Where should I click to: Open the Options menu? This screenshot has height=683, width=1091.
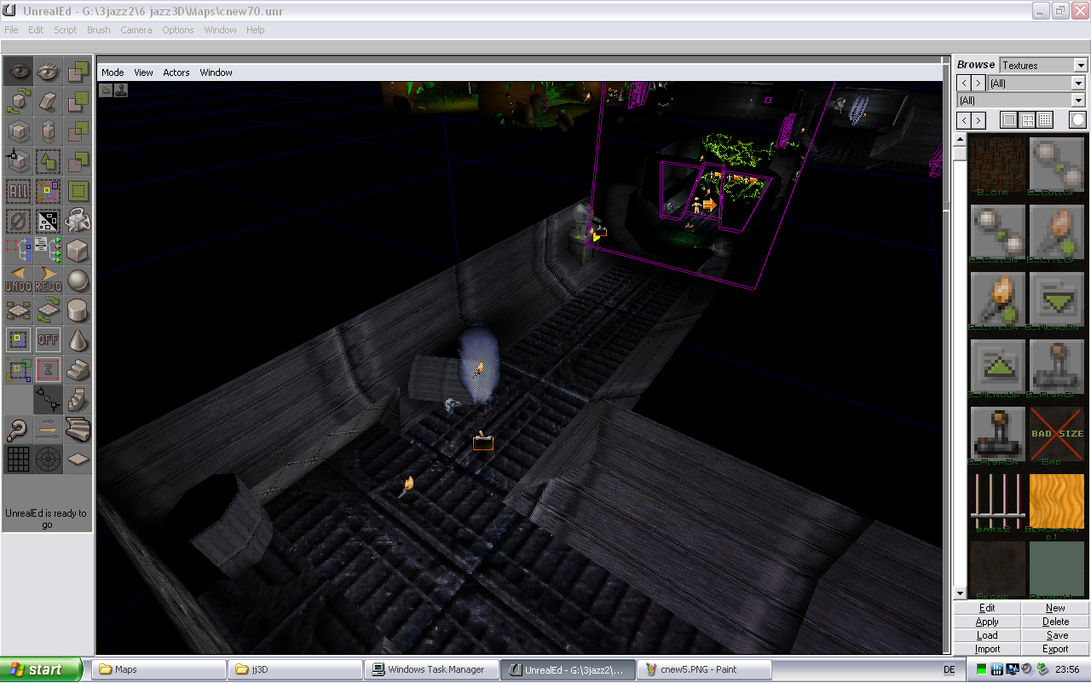coord(178,30)
